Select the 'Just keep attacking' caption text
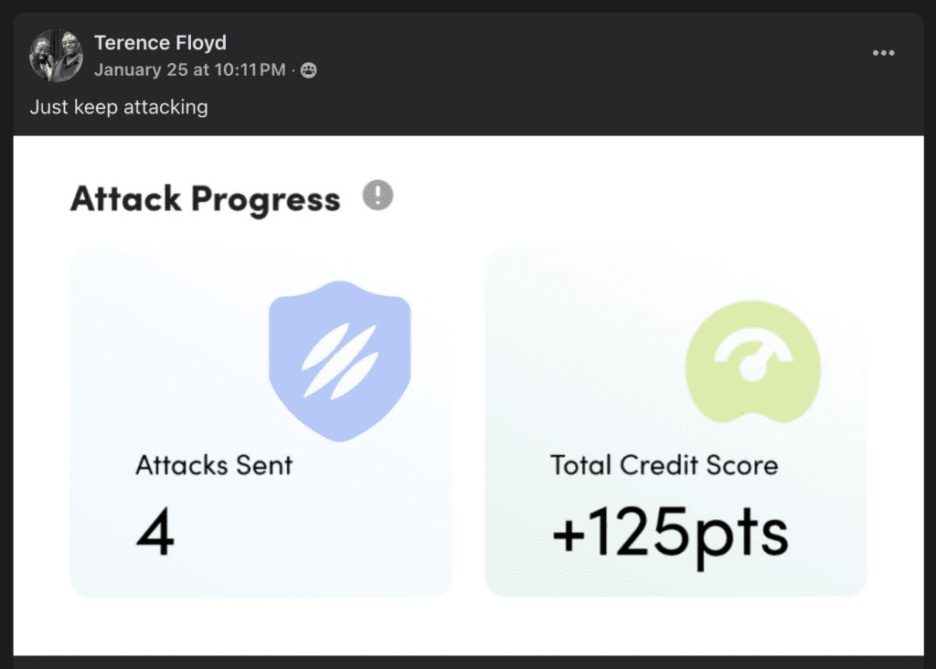Viewport: 936px width, 669px height. (x=119, y=107)
